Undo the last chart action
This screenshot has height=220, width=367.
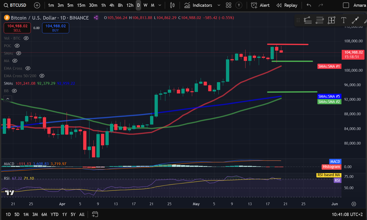pyautogui.click(x=309, y=5)
